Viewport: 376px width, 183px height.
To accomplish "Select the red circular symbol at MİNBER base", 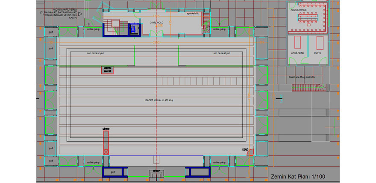I will (x=106, y=152).
